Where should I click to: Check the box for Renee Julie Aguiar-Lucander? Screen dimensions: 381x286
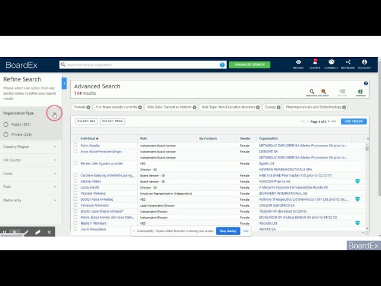coord(76,163)
